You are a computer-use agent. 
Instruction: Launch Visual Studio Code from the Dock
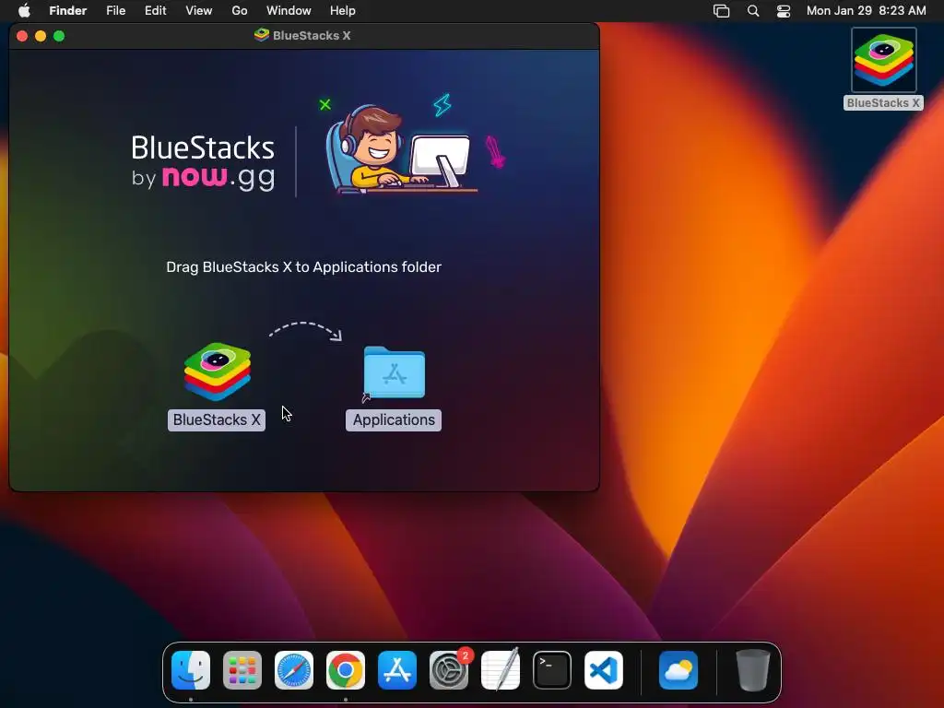pos(604,670)
